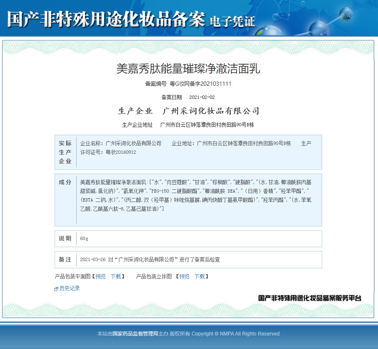378x349 pixels.
Task: Click the filing date 2021-02-02
Action: 202,97
